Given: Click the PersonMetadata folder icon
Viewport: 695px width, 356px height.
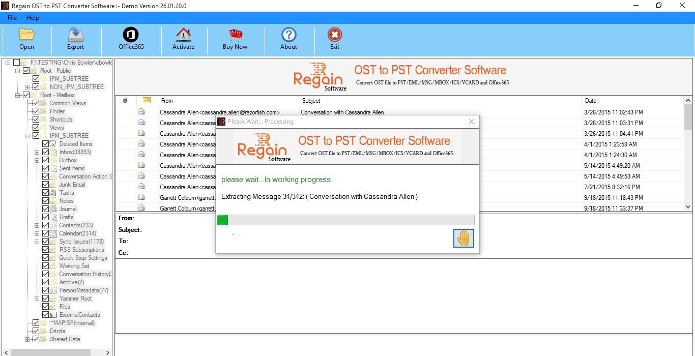Looking at the screenshot, I should pyautogui.click(x=53, y=290).
